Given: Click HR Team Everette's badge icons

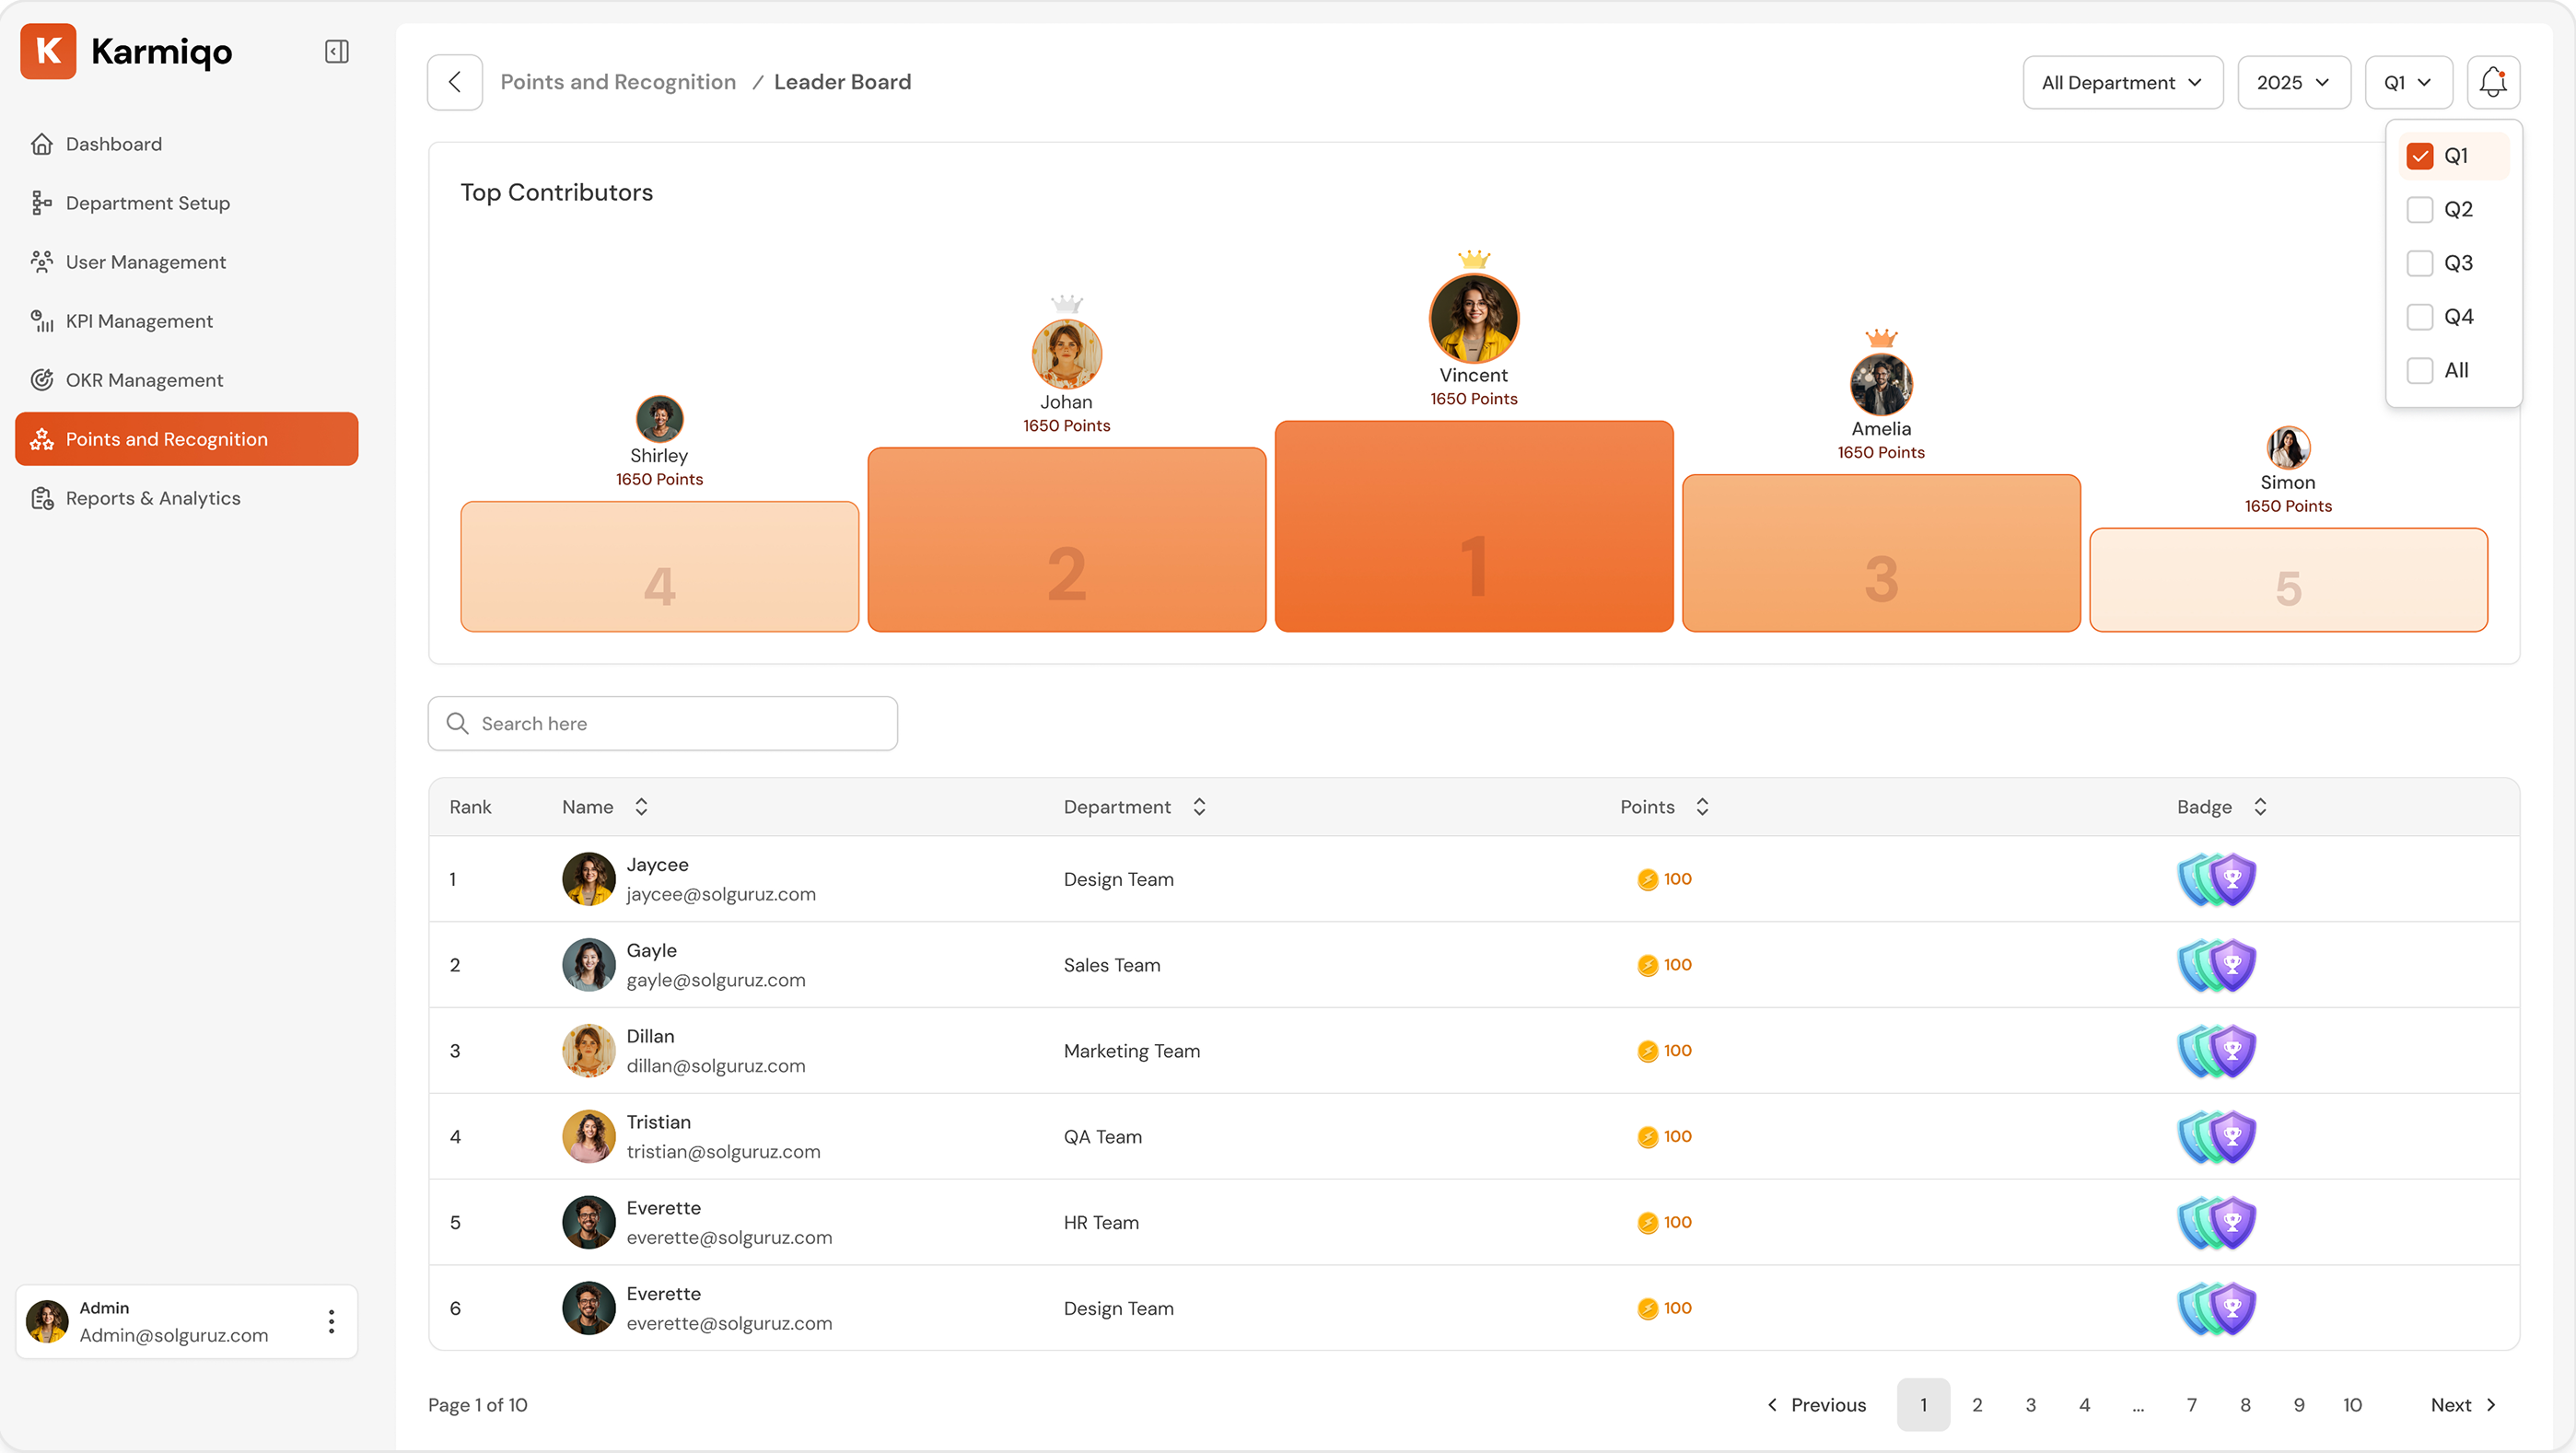Looking at the screenshot, I should click(x=2217, y=1223).
